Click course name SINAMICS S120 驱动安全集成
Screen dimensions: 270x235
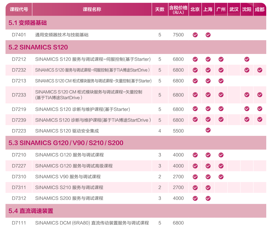click(67, 131)
